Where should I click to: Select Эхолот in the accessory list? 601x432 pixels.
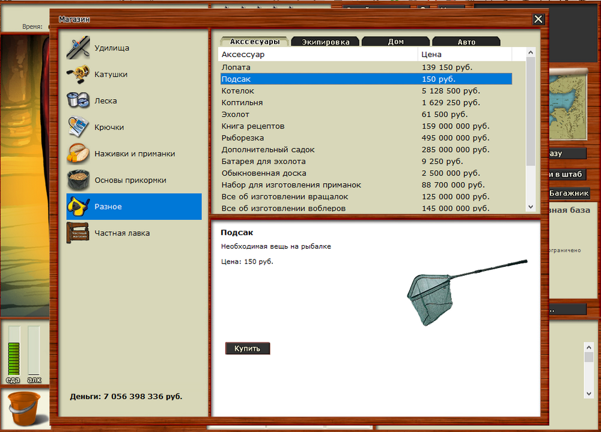click(x=236, y=114)
